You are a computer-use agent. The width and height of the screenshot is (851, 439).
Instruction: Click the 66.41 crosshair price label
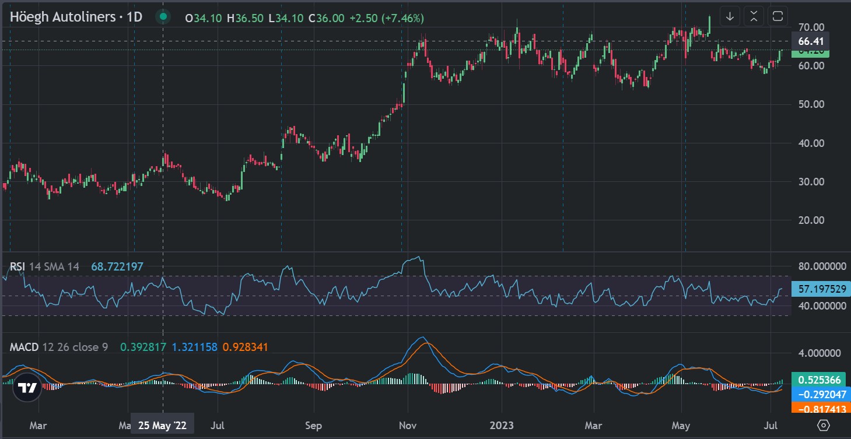(810, 41)
